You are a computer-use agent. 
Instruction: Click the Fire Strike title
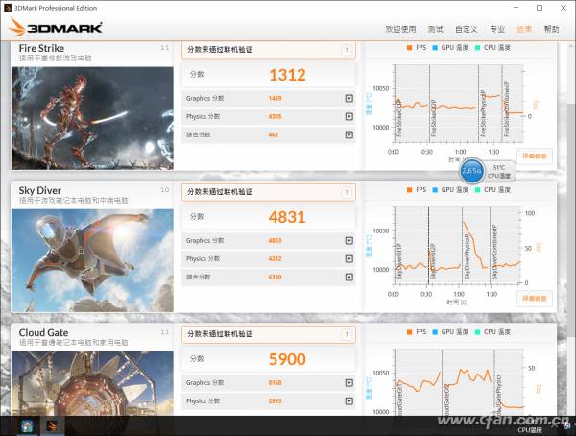[x=41, y=49]
